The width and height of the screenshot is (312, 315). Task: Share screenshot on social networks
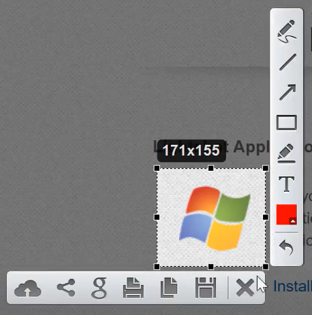tap(66, 288)
